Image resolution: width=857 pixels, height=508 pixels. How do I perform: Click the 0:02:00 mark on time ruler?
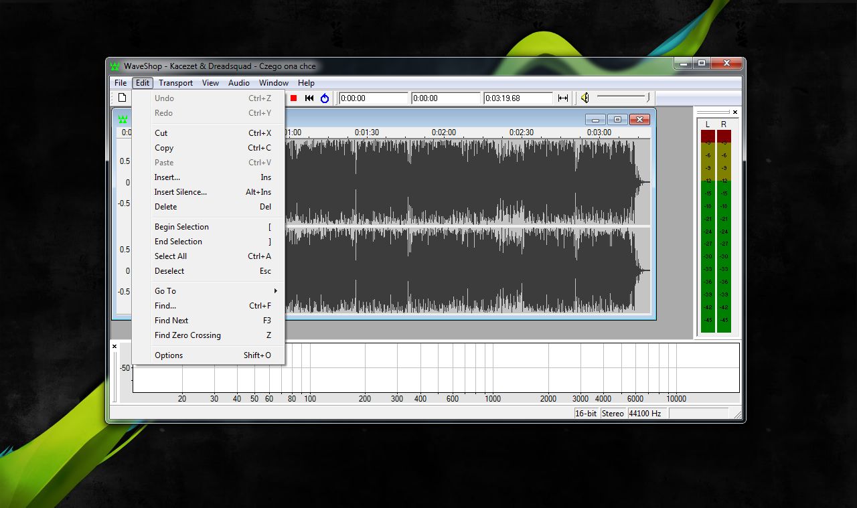(x=444, y=133)
